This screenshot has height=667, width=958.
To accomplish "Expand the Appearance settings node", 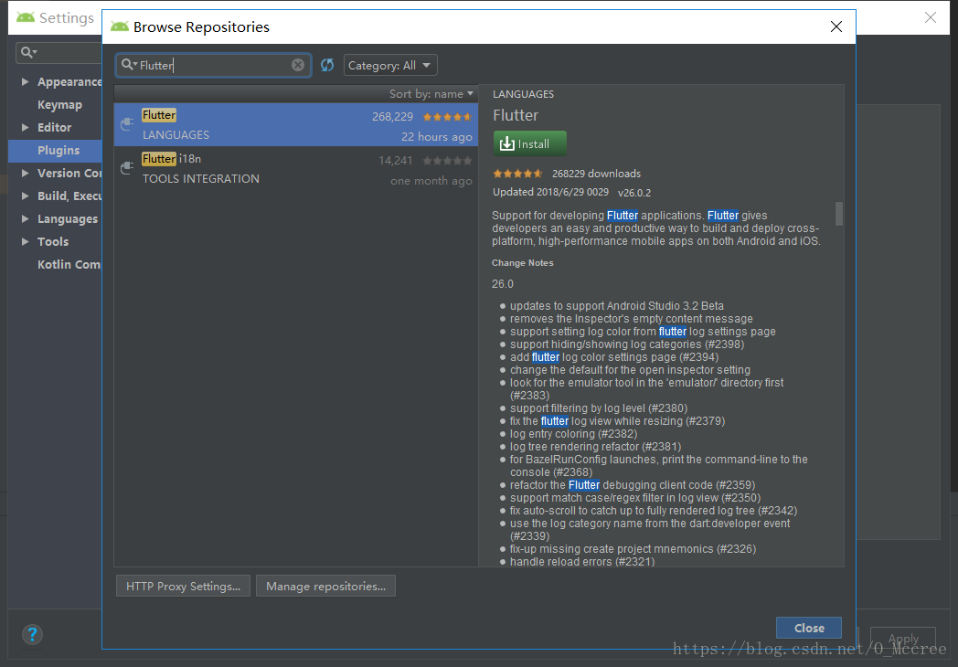I will point(25,81).
